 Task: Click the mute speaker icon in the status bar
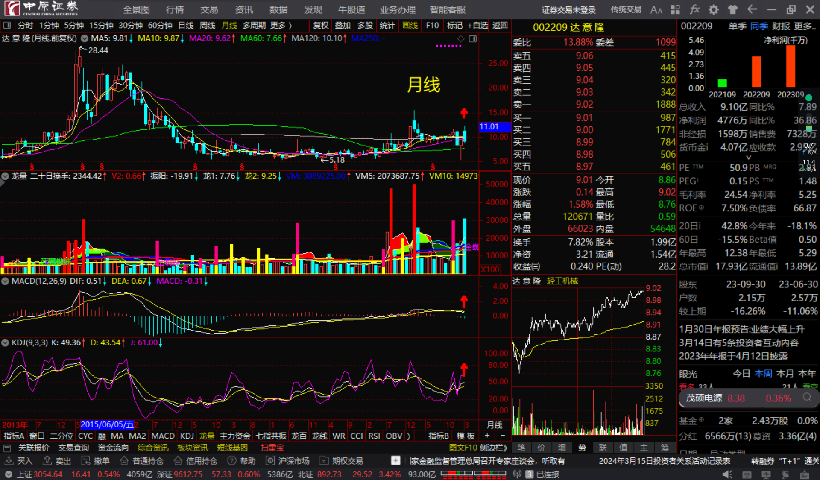727,474
